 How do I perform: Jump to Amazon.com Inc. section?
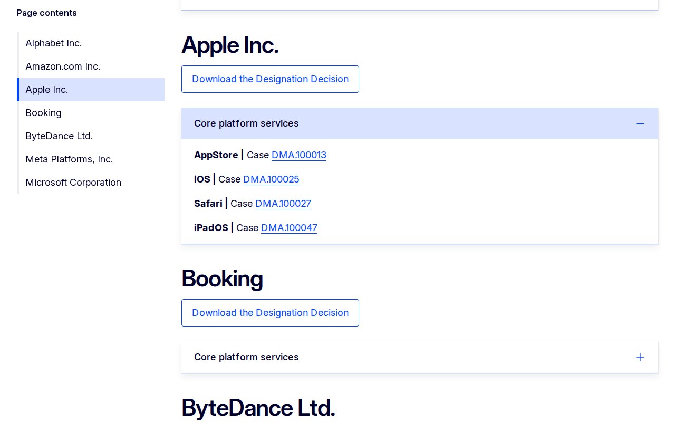(x=63, y=66)
